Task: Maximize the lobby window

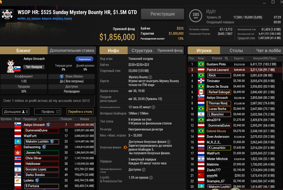Action: point(273,2)
